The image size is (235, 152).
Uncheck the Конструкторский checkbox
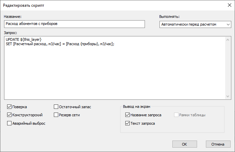pyautogui.click(x=9, y=115)
